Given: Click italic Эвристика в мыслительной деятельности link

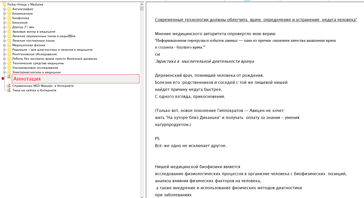Looking at the screenshot, I should [x=204, y=61].
